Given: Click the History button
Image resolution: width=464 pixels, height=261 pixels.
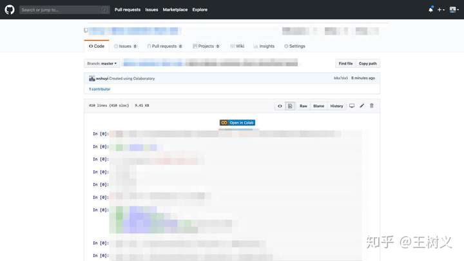Looking at the screenshot, I should click(x=336, y=106).
